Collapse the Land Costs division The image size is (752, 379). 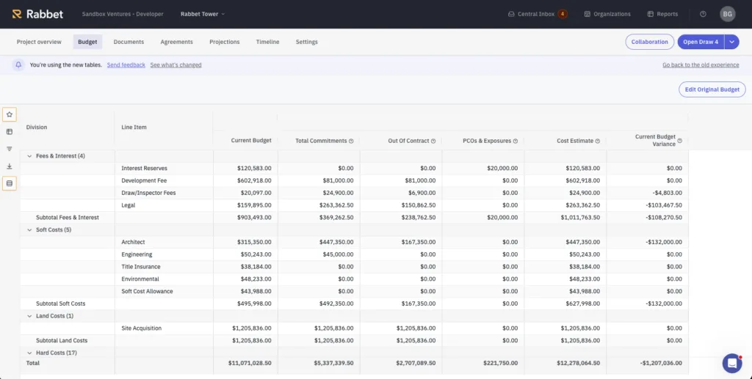(x=29, y=316)
